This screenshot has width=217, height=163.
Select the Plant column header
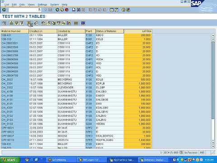(90, 31)
